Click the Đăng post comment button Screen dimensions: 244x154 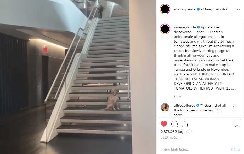[235, 149]
